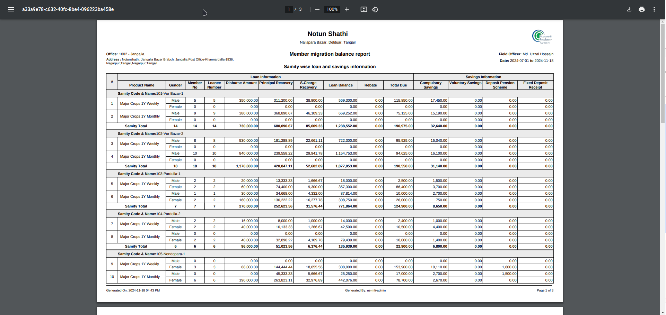The image size is (666, 315).
Task: Edit the current page number field
Action: (289, 9)
